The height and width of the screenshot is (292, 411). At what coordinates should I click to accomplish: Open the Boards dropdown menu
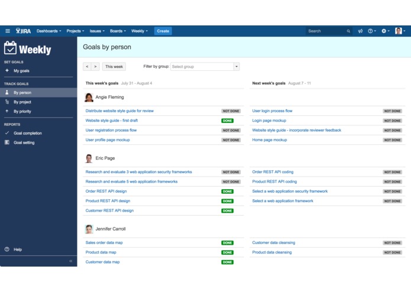click(x=118, y=31)
